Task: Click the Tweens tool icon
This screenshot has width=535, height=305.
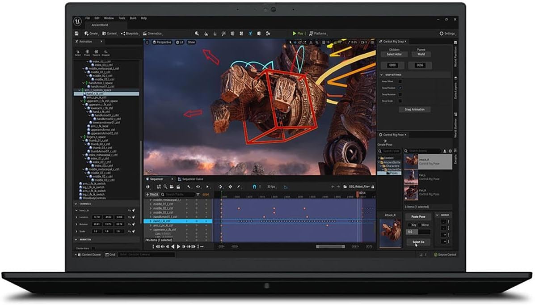Action: 96,53
